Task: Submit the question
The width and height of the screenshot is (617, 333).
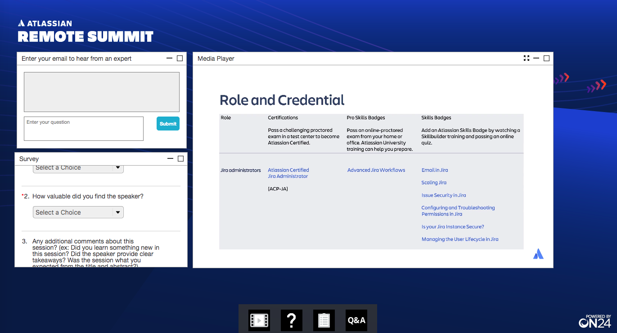Action: click(168, 124)
